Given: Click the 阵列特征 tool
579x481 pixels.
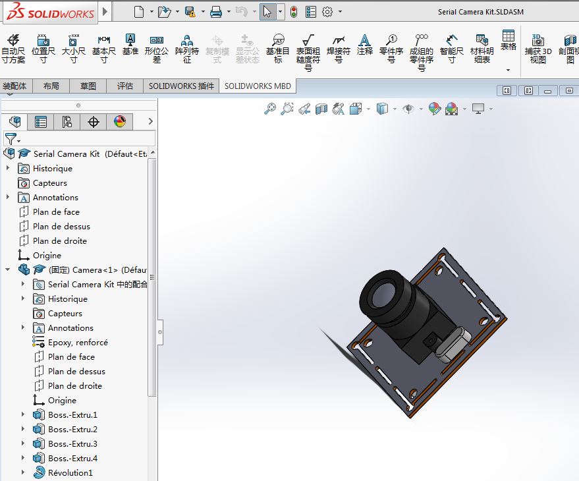Looking at the screenshot, I should point(187,49).
